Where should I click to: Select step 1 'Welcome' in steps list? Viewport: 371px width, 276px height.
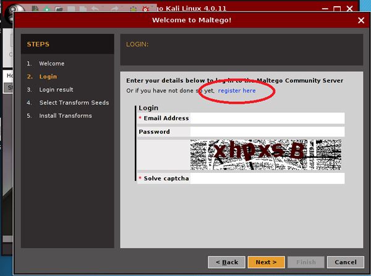pyautogui.click(x=51, y=64)
